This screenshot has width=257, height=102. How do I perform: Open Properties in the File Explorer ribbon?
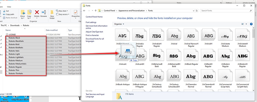(x=75, y=14)
